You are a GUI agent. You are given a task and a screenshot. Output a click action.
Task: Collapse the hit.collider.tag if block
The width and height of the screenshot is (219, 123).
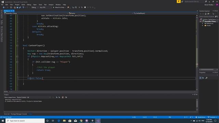click(x=17, y=62)
